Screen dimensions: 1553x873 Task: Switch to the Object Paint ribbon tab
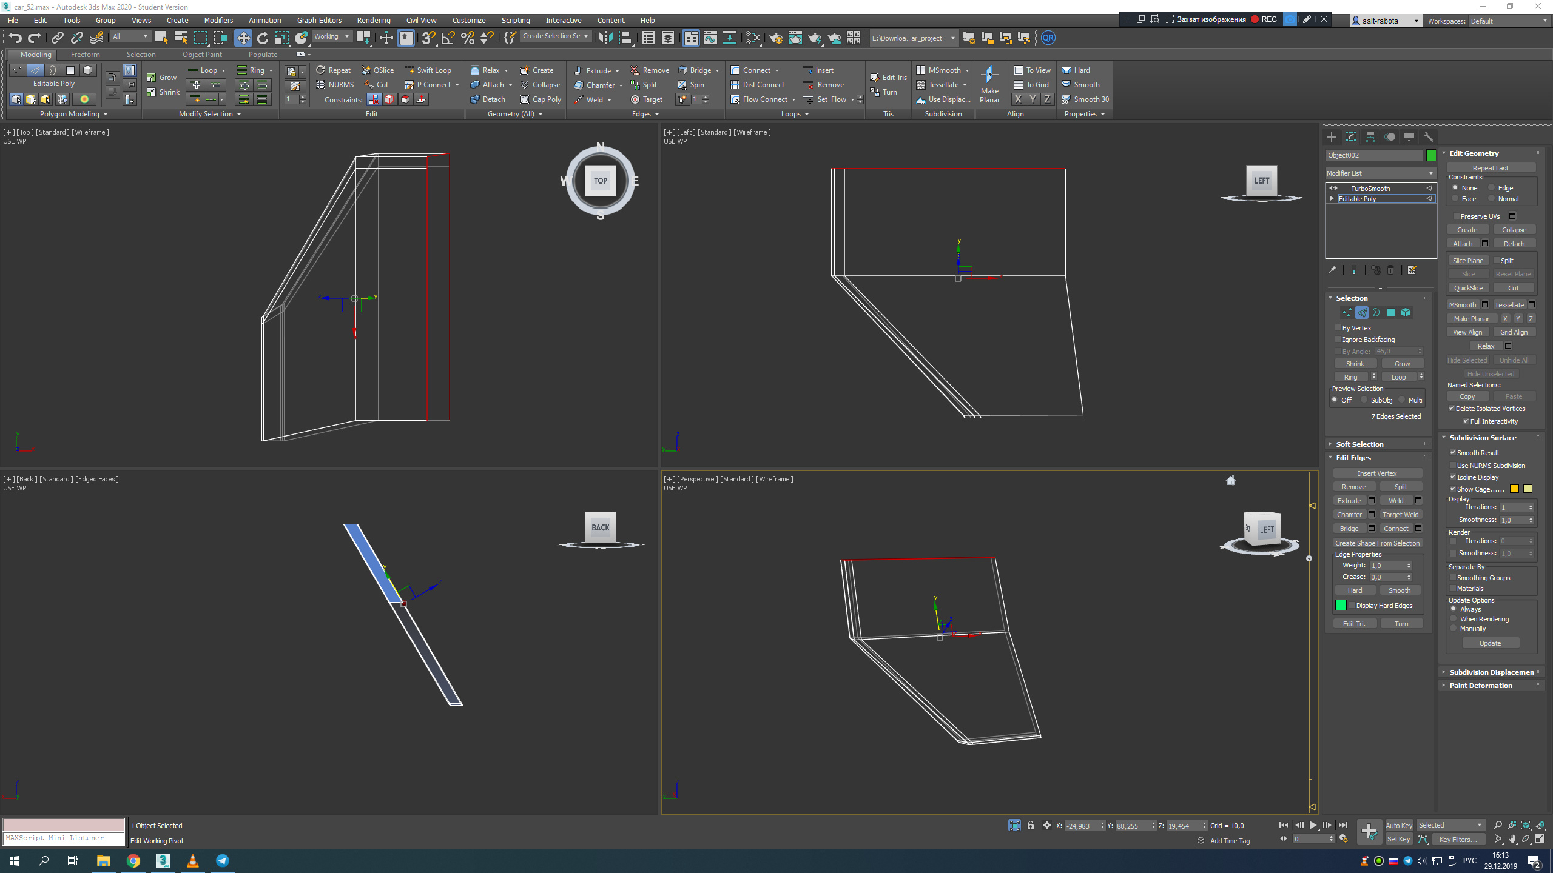pos(202,55)
